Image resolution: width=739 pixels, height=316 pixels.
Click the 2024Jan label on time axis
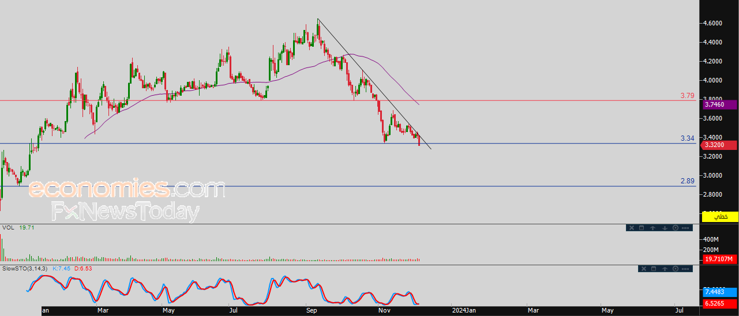(464, 311)
